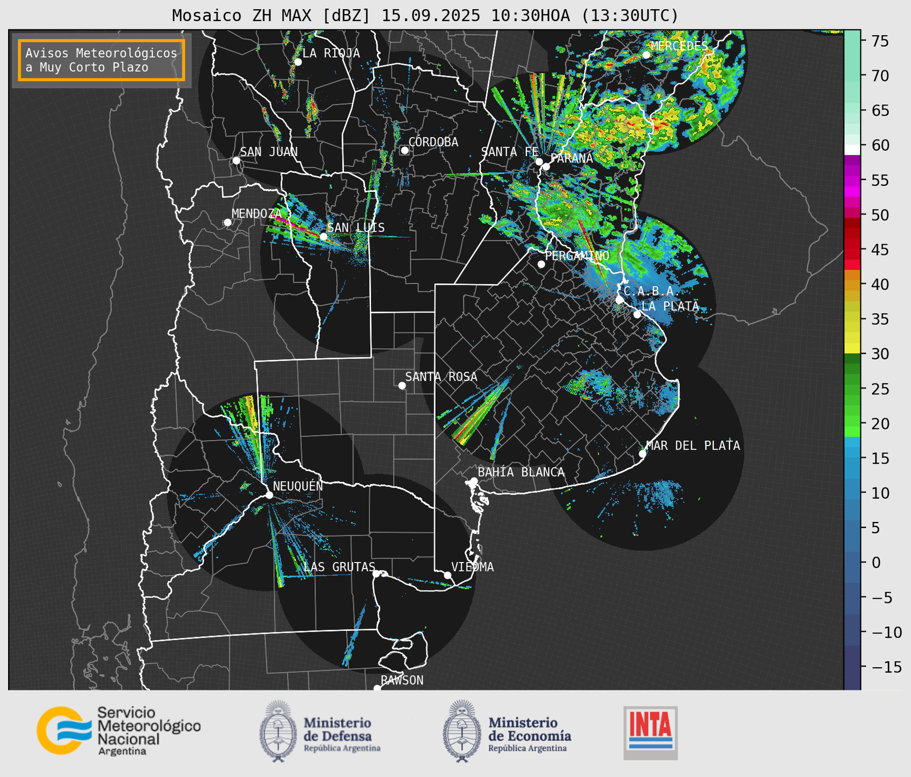The image size is (911, 777).
Task: Select the Rawson city marker
Action: [x=377, y=688]
